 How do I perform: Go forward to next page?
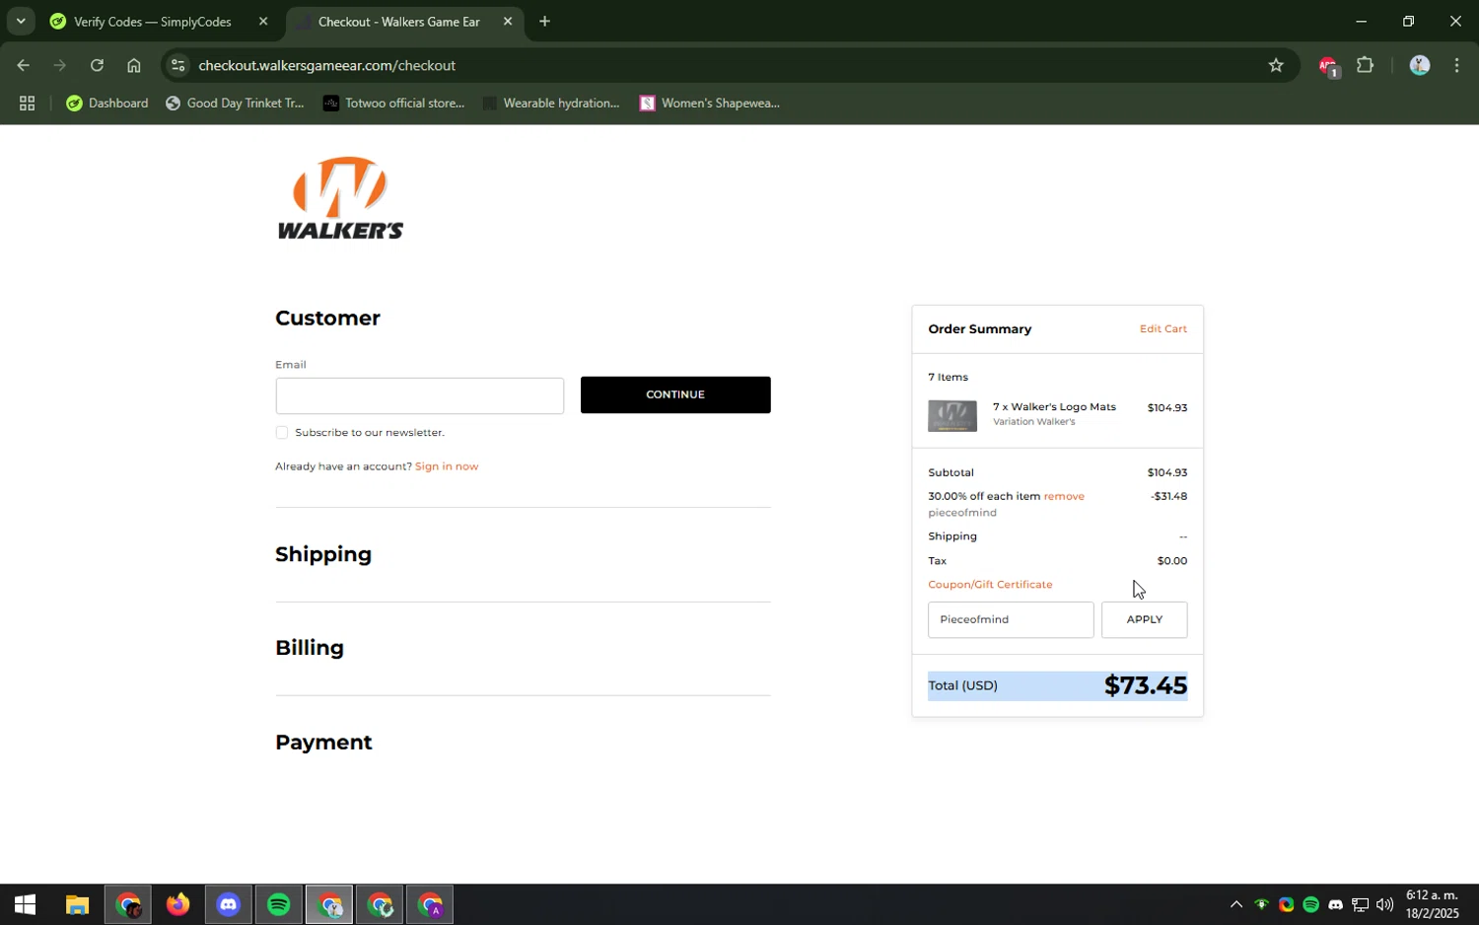pyautogui.click(x=60, y=66)
